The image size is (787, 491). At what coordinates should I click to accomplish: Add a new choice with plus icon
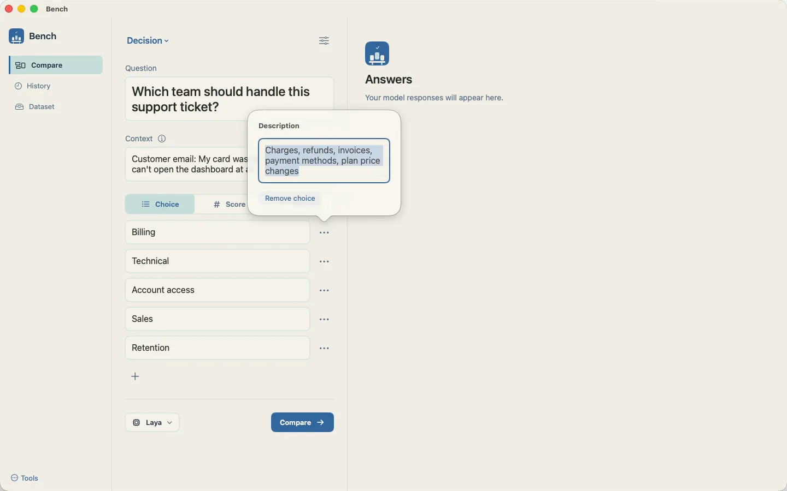pos(136,376)
